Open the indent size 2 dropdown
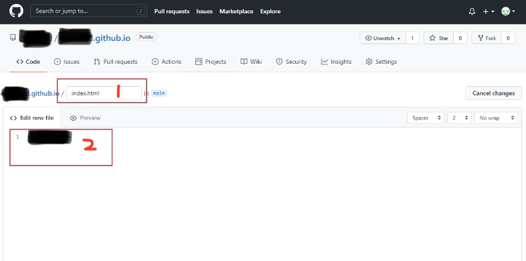 pyautogui.click(x=460, y=118)
